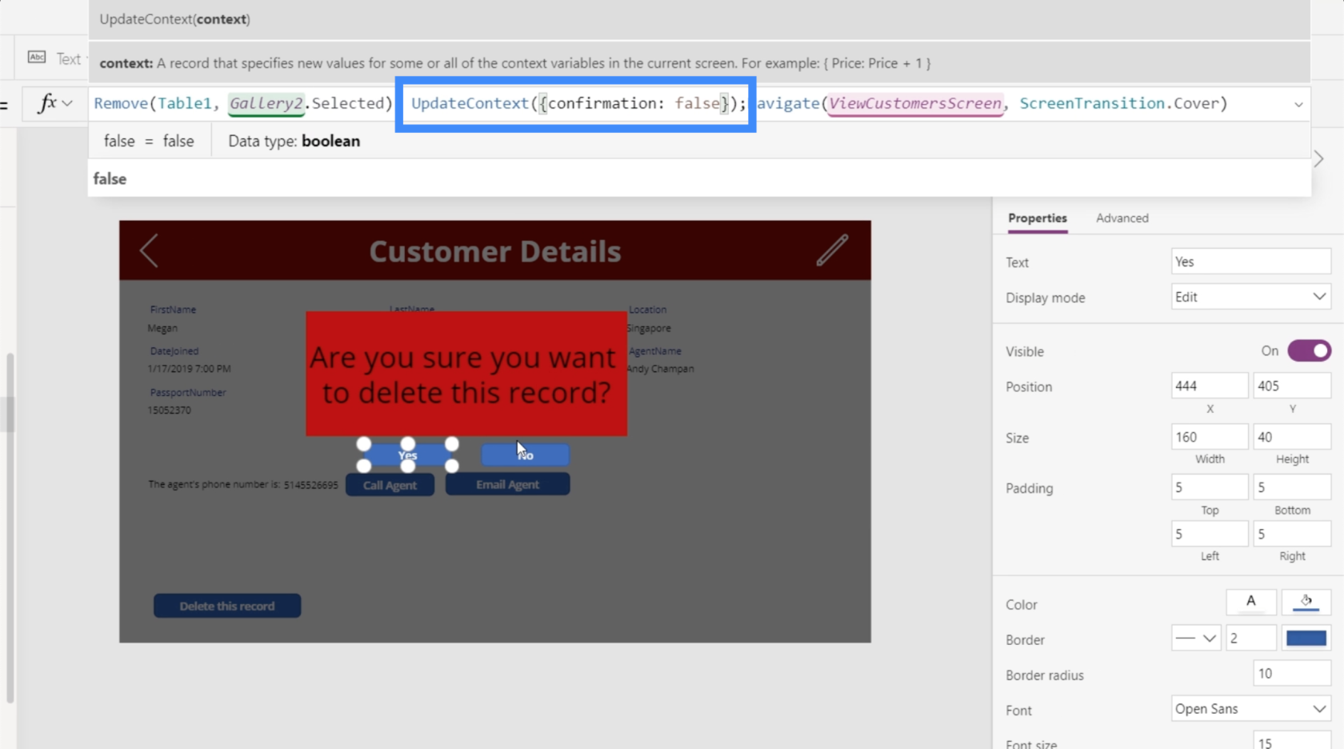Click the Megan first name value
Image resolution: width=1344 pixels, height=749 pixels.
click(x=162, y=328)
